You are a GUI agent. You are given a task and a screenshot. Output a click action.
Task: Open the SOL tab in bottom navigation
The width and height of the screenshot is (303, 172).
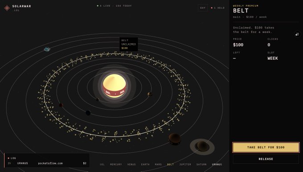tap(102, 164)
